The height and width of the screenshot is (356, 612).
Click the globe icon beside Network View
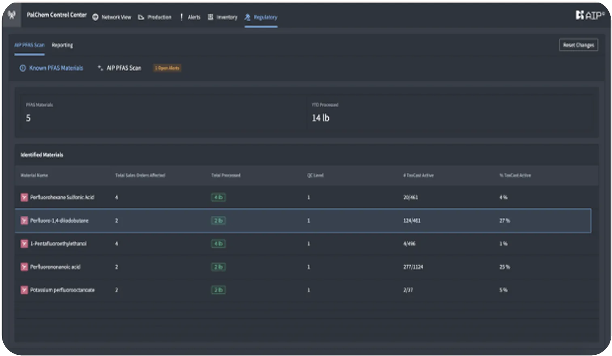coord(96,17)
